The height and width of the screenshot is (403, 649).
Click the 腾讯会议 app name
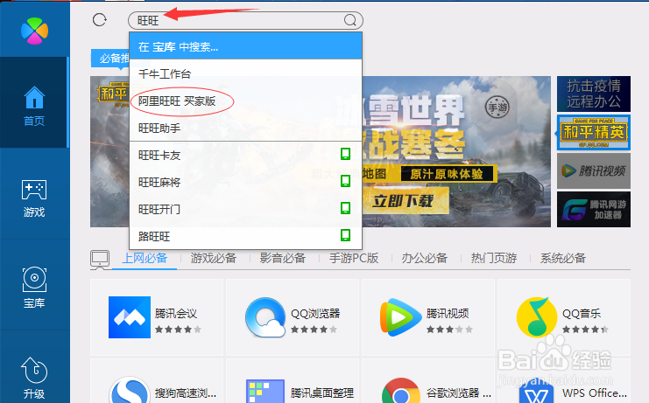[x=176, y=314]
